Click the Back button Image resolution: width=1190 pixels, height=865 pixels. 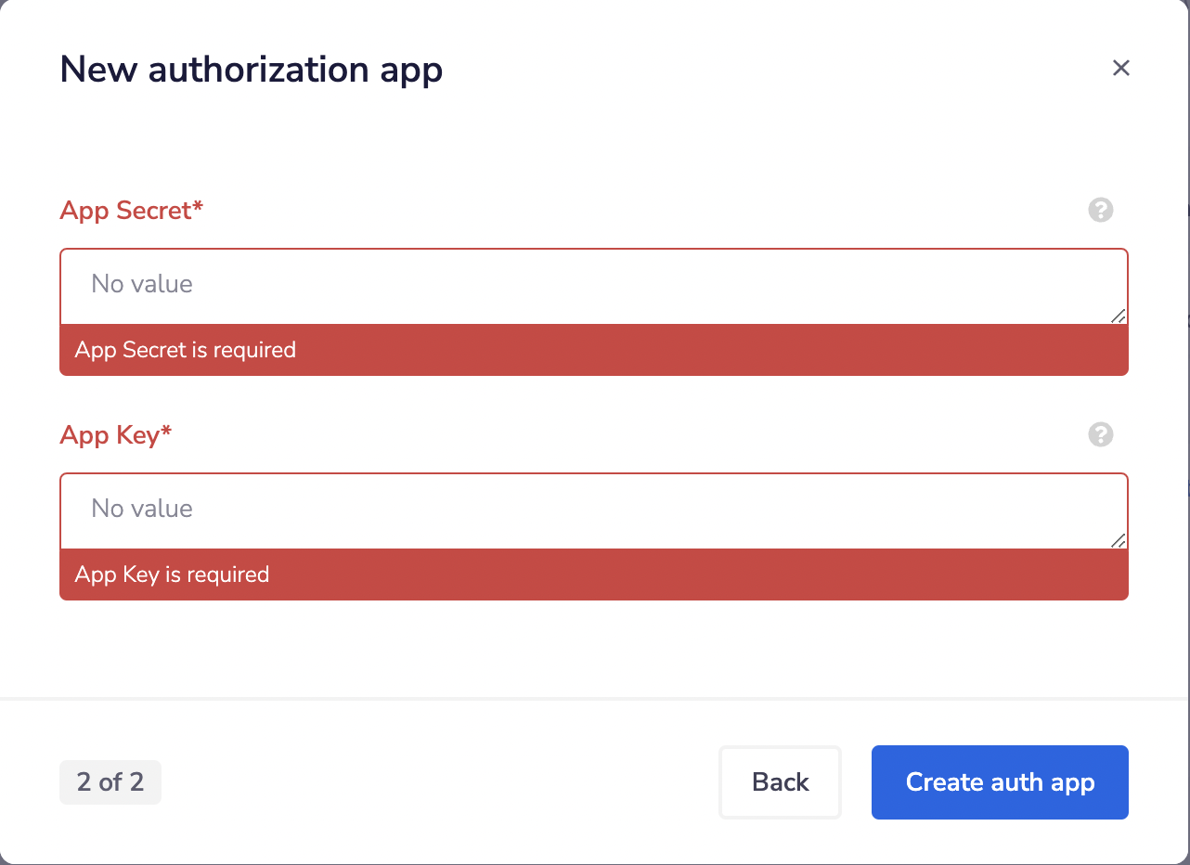pyautogui.click(x=780, y=781)
